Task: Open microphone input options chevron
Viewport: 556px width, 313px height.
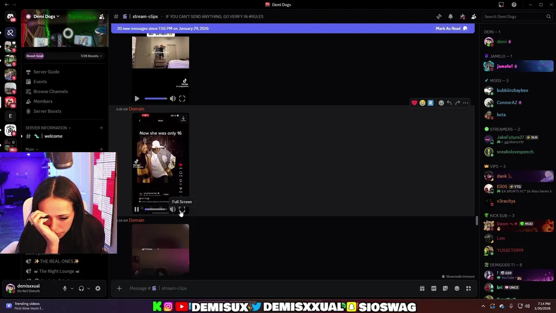Action: 72,288
